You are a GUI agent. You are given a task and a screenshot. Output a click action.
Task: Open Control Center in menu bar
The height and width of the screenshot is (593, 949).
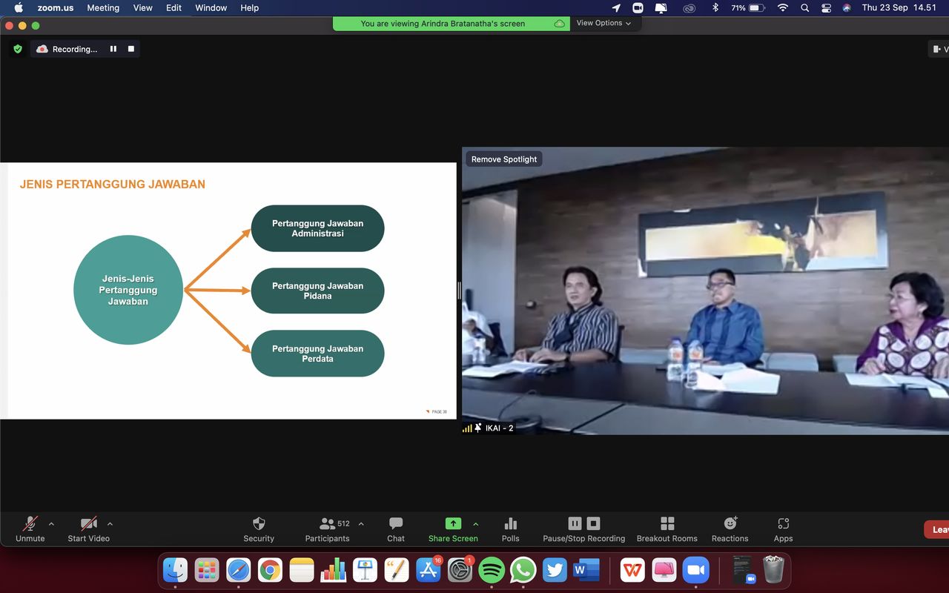[x=826, y=7]
